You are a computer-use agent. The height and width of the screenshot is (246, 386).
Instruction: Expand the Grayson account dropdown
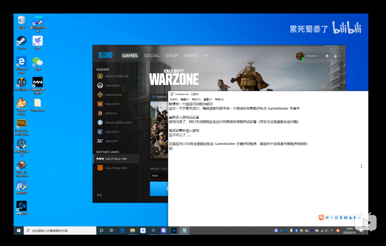point(313,56)
